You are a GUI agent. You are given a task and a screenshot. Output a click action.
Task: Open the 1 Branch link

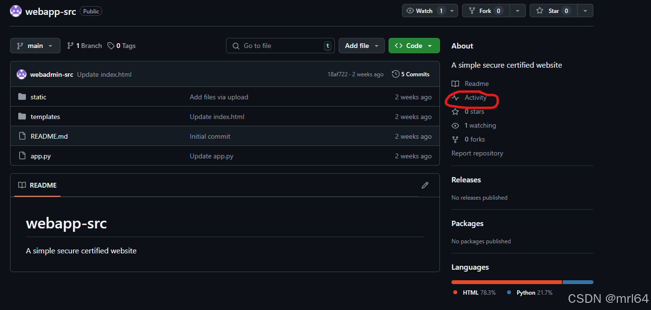click(84, 46)
